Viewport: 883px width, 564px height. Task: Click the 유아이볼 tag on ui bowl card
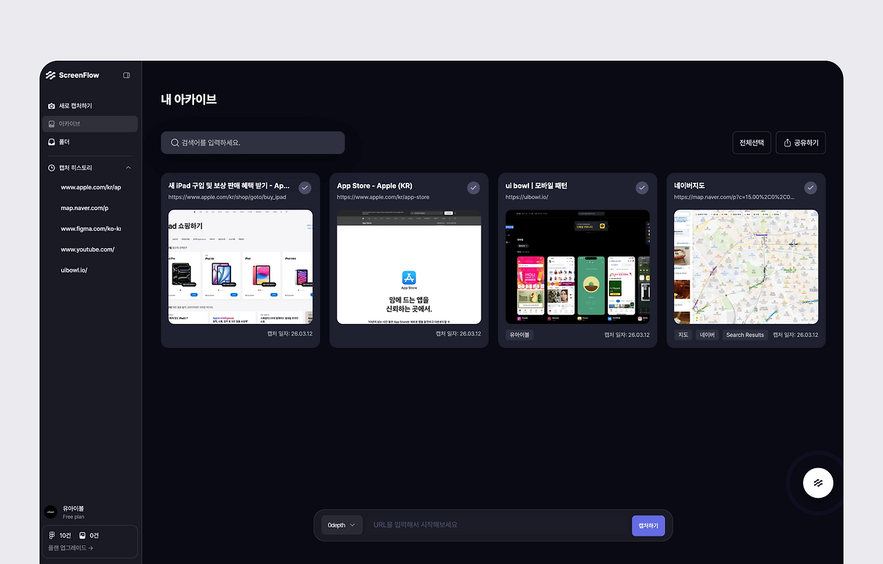click(519, 334)
